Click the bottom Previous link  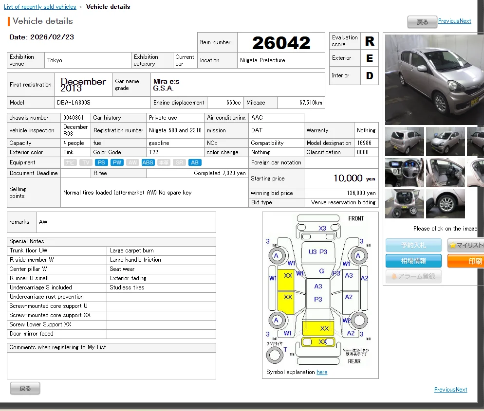point(445,390)
